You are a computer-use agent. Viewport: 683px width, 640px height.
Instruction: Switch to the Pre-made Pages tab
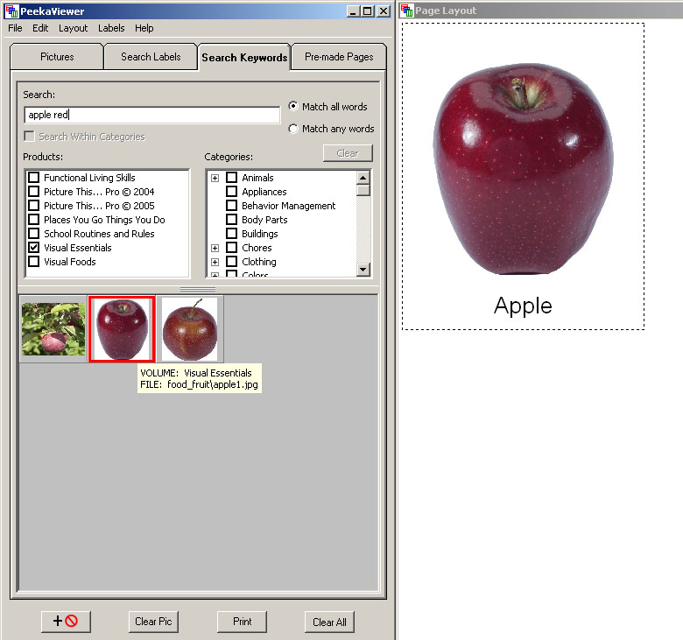coord(339,57)
